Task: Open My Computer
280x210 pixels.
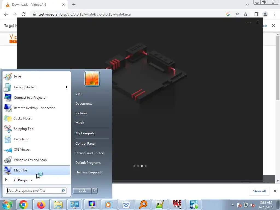Action: point(86,133)
